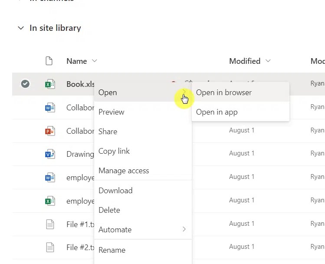The height and width of the screenshot is (264, 325).
Task: Click Ryan in the Book.xlsx row
Action: click(317, 83)
